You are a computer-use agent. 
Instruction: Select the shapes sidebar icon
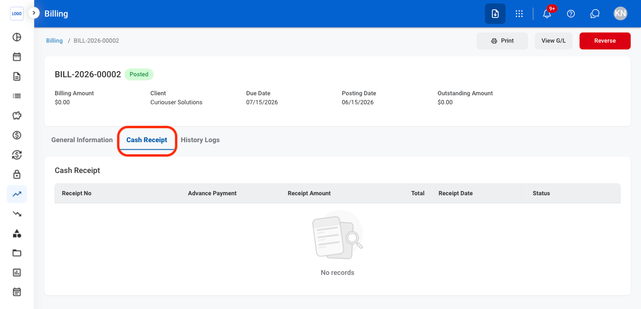[17, 233]
